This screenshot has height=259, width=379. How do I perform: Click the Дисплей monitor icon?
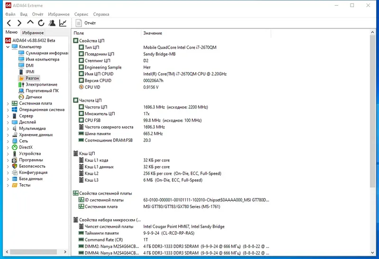pos(15,122)
